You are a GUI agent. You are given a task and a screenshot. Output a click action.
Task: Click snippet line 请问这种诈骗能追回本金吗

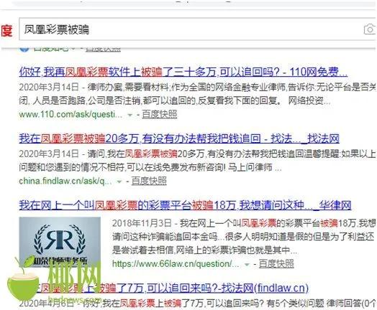point(243,237)
